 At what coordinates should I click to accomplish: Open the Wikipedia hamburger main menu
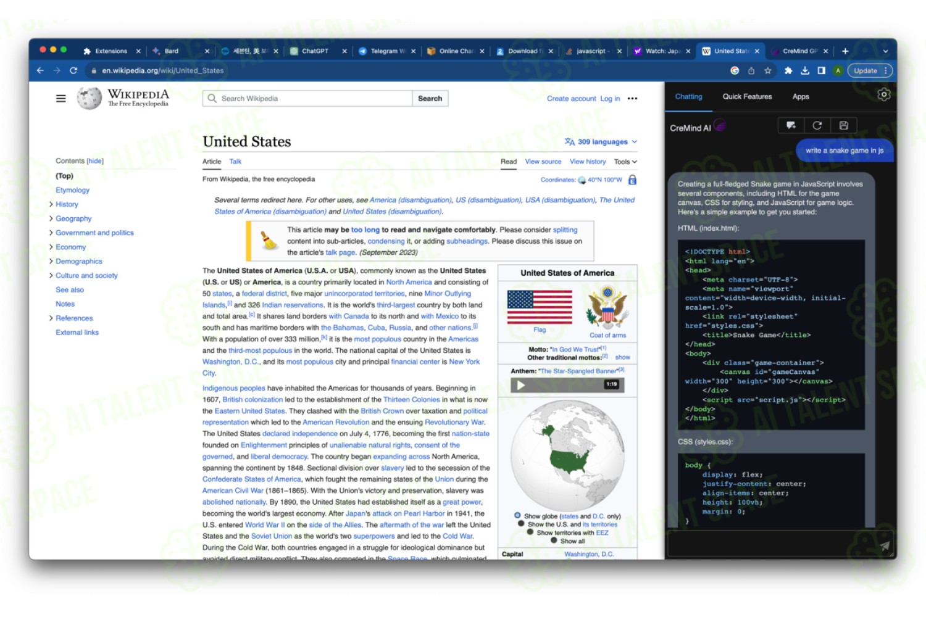coord(60,98)
